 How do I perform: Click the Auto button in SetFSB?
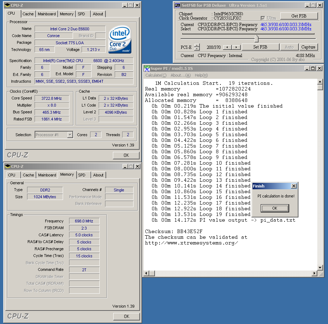289,47
